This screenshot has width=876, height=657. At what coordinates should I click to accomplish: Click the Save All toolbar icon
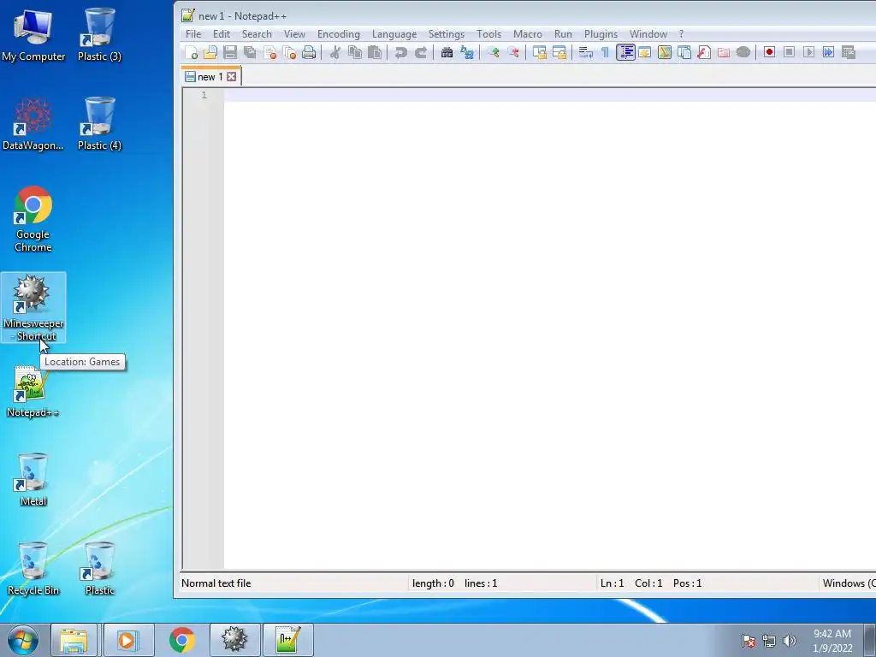point(250,52)
